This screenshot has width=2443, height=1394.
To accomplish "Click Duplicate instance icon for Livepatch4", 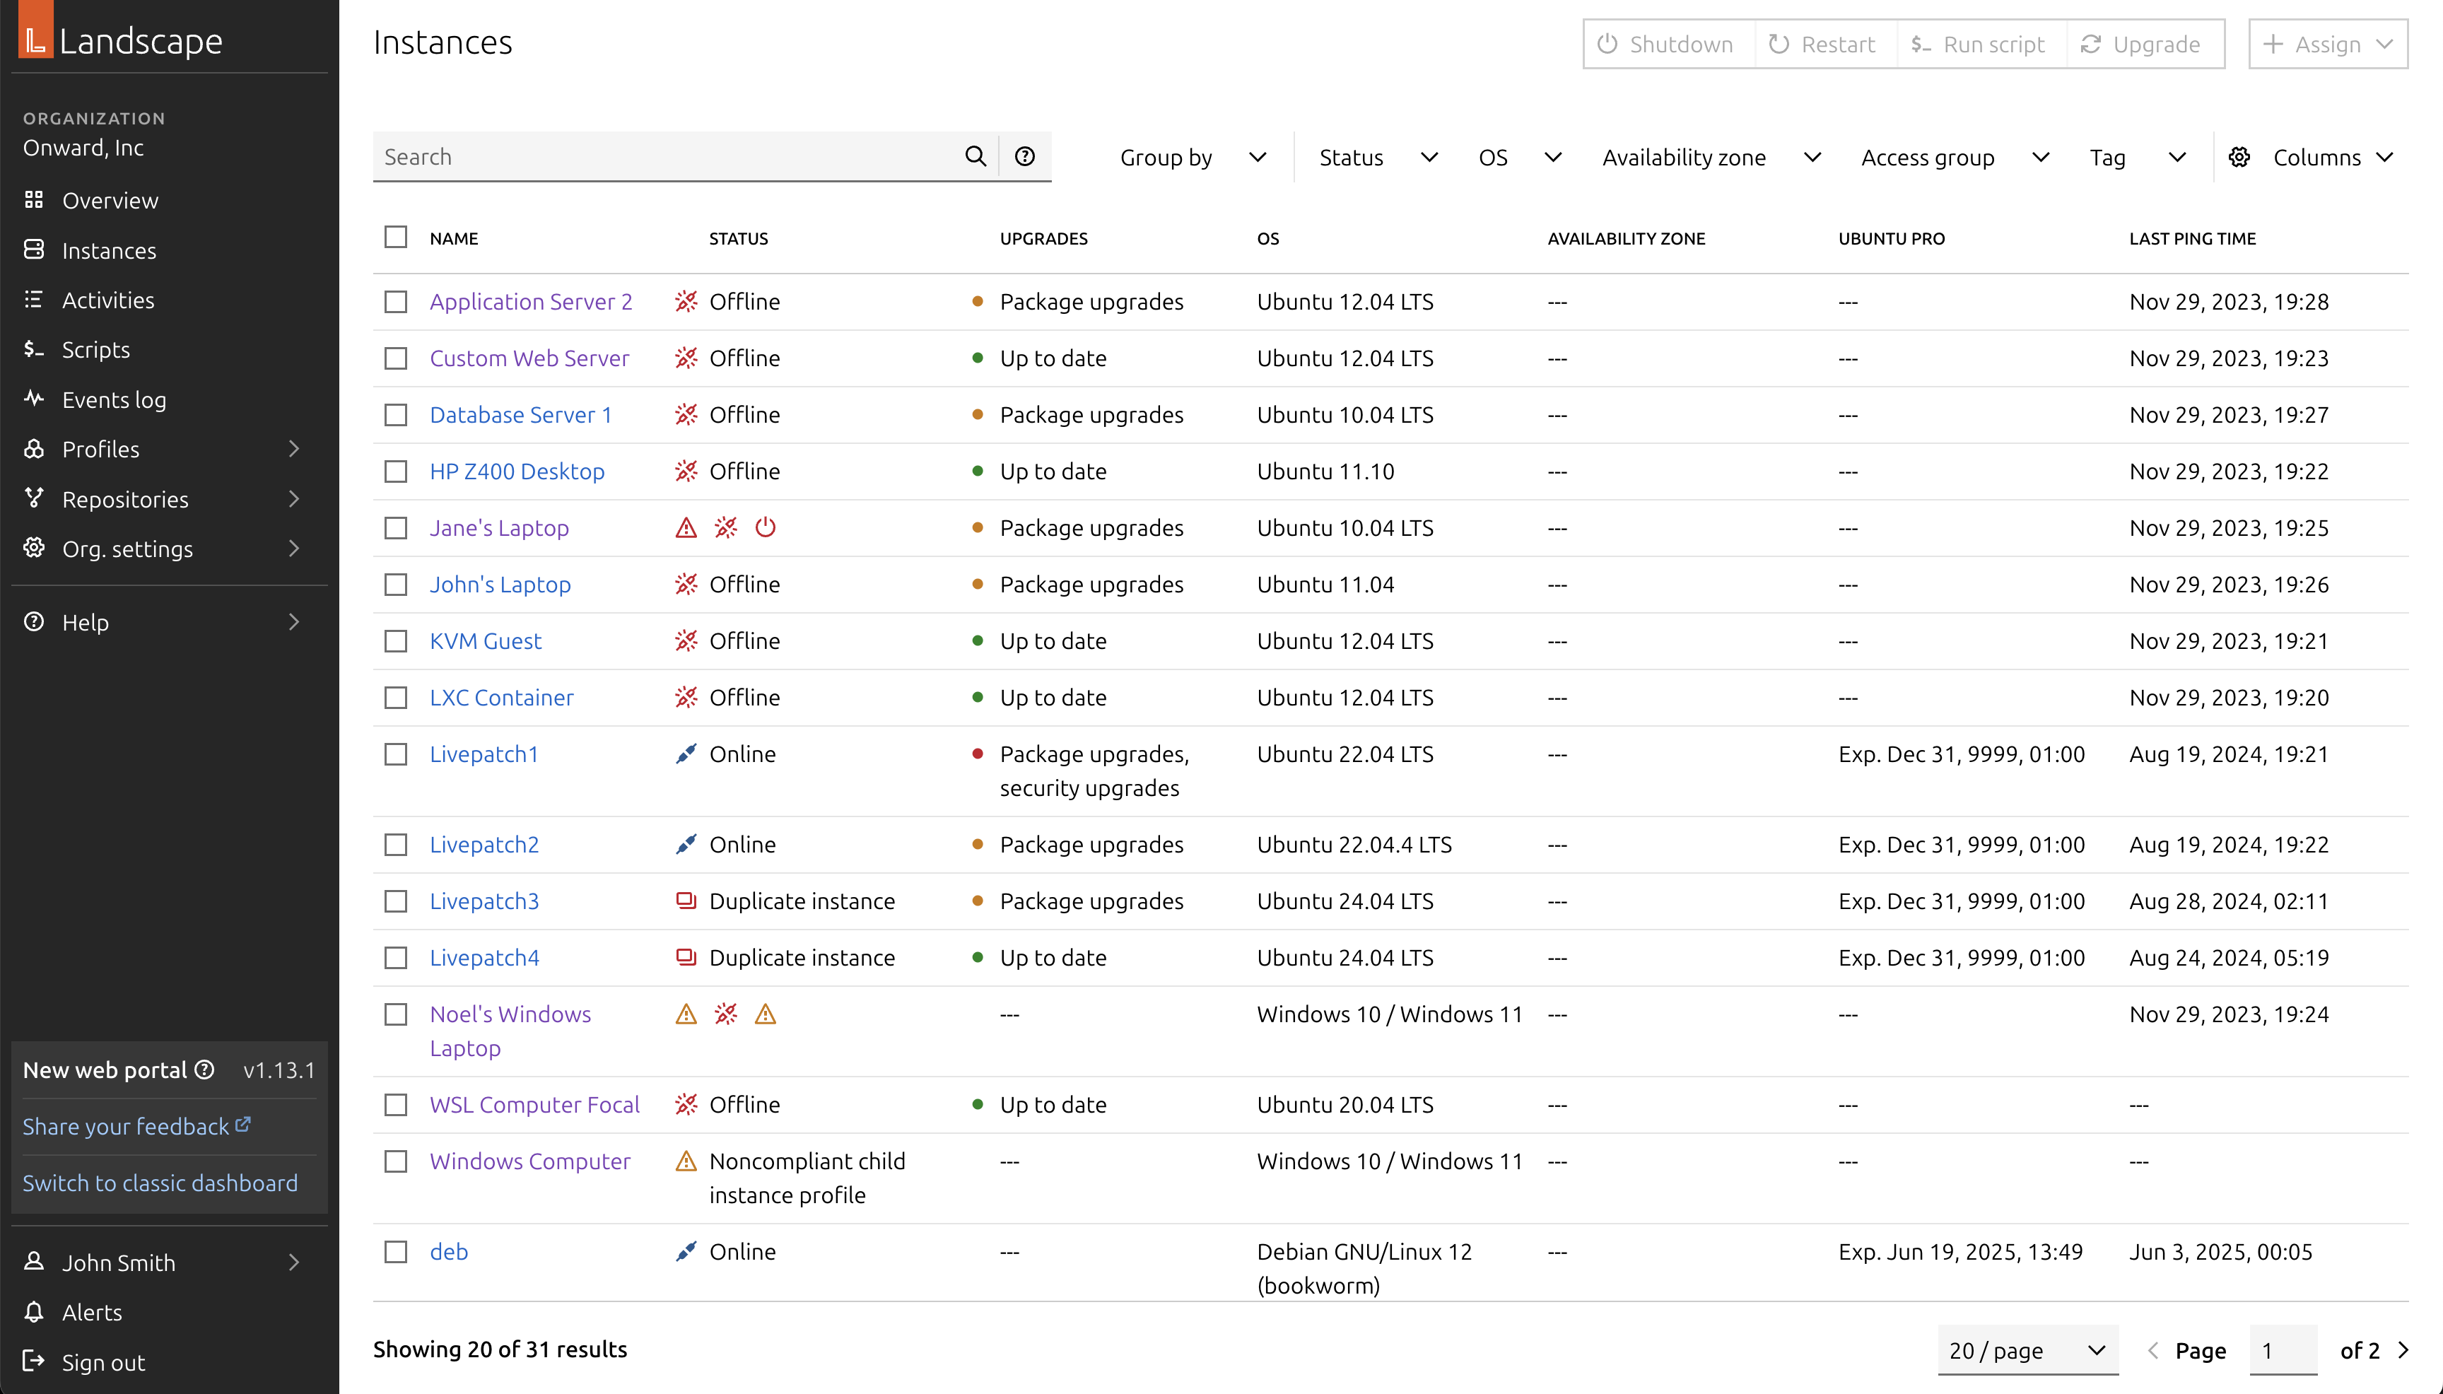I will [686, 957].
